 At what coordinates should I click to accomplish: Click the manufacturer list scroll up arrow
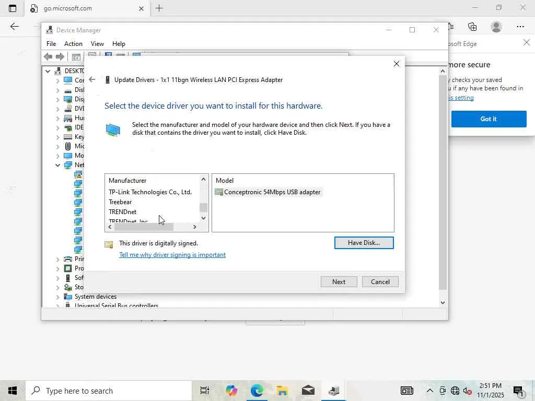point(204,179)
